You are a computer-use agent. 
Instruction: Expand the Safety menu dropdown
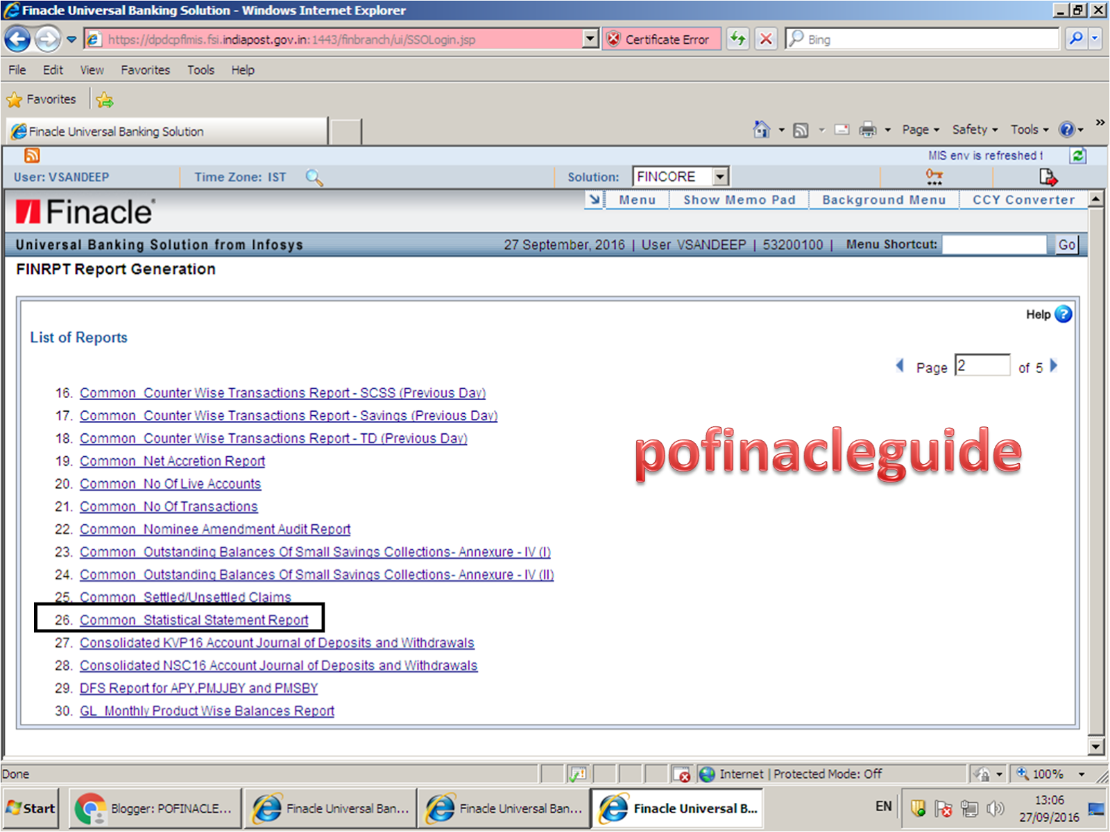[975, 130]
